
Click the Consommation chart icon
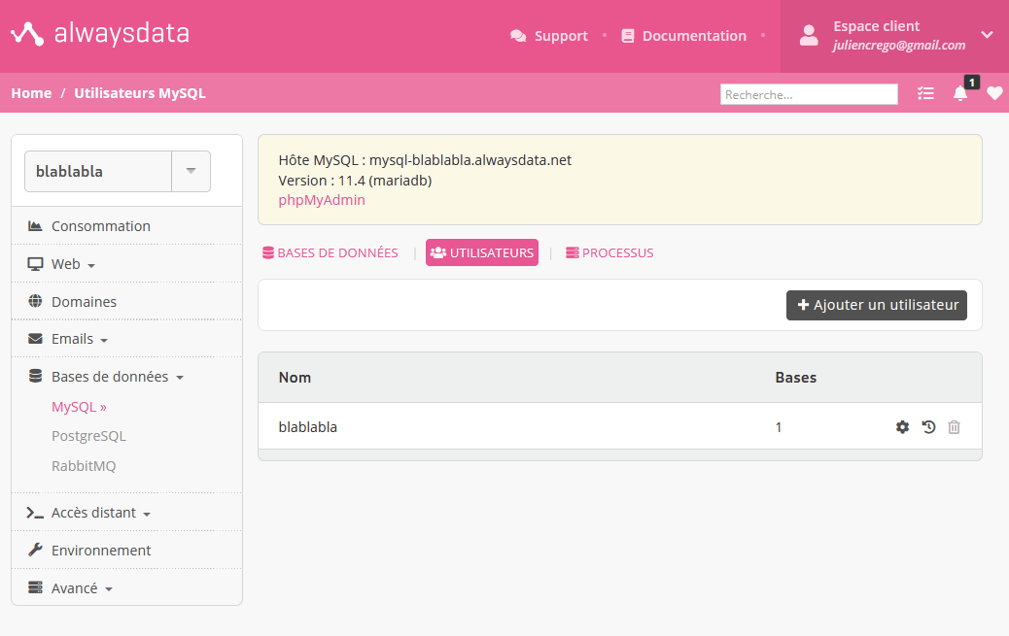pyautogui.click(x=35, y=225)
